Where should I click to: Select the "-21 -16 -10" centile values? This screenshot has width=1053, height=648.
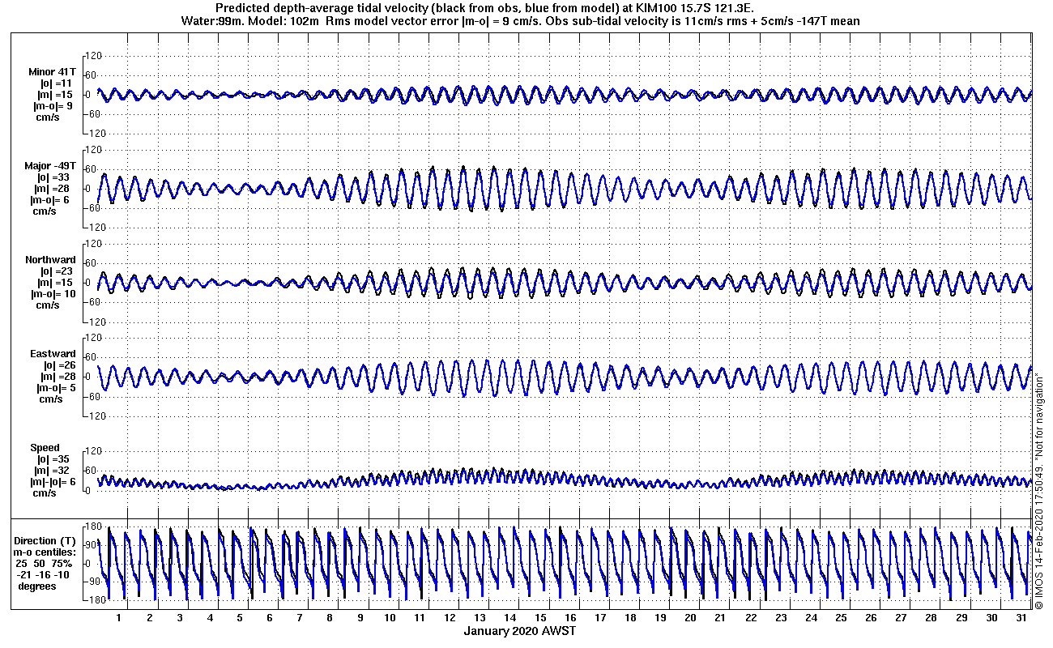click(x=45, y=575)
